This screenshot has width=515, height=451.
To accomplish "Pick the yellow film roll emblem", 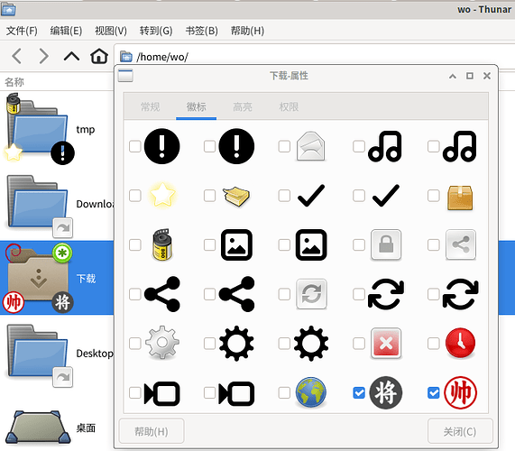I will [x=162, y=244].
